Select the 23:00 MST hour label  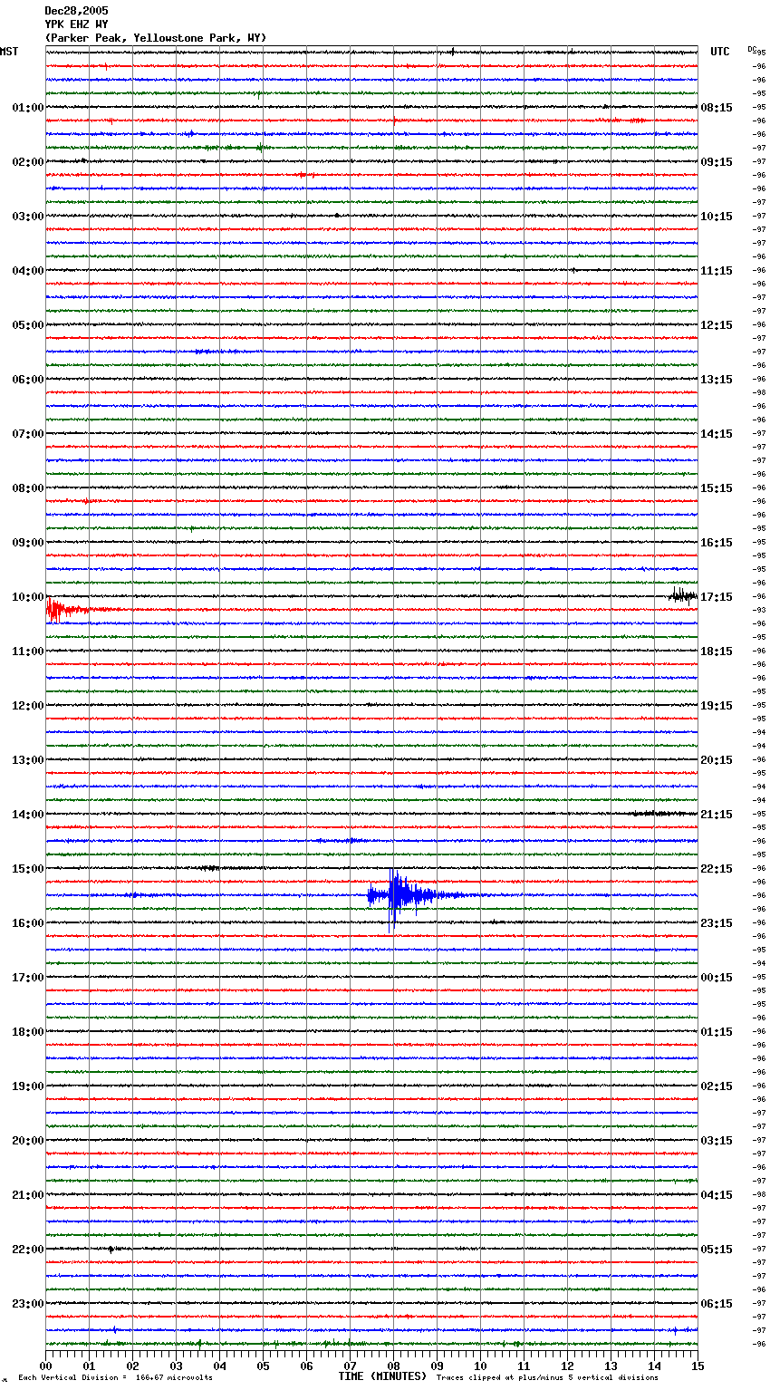[28, 1304]
